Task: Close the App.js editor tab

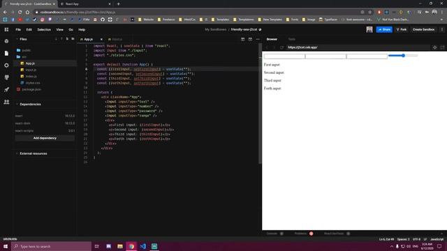Action: pos(101,39)
